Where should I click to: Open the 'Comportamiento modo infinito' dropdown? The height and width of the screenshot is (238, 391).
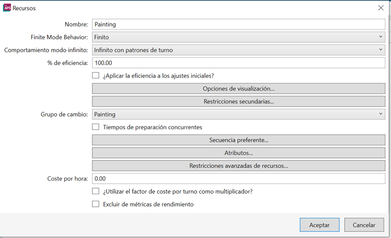coord(239,50)
